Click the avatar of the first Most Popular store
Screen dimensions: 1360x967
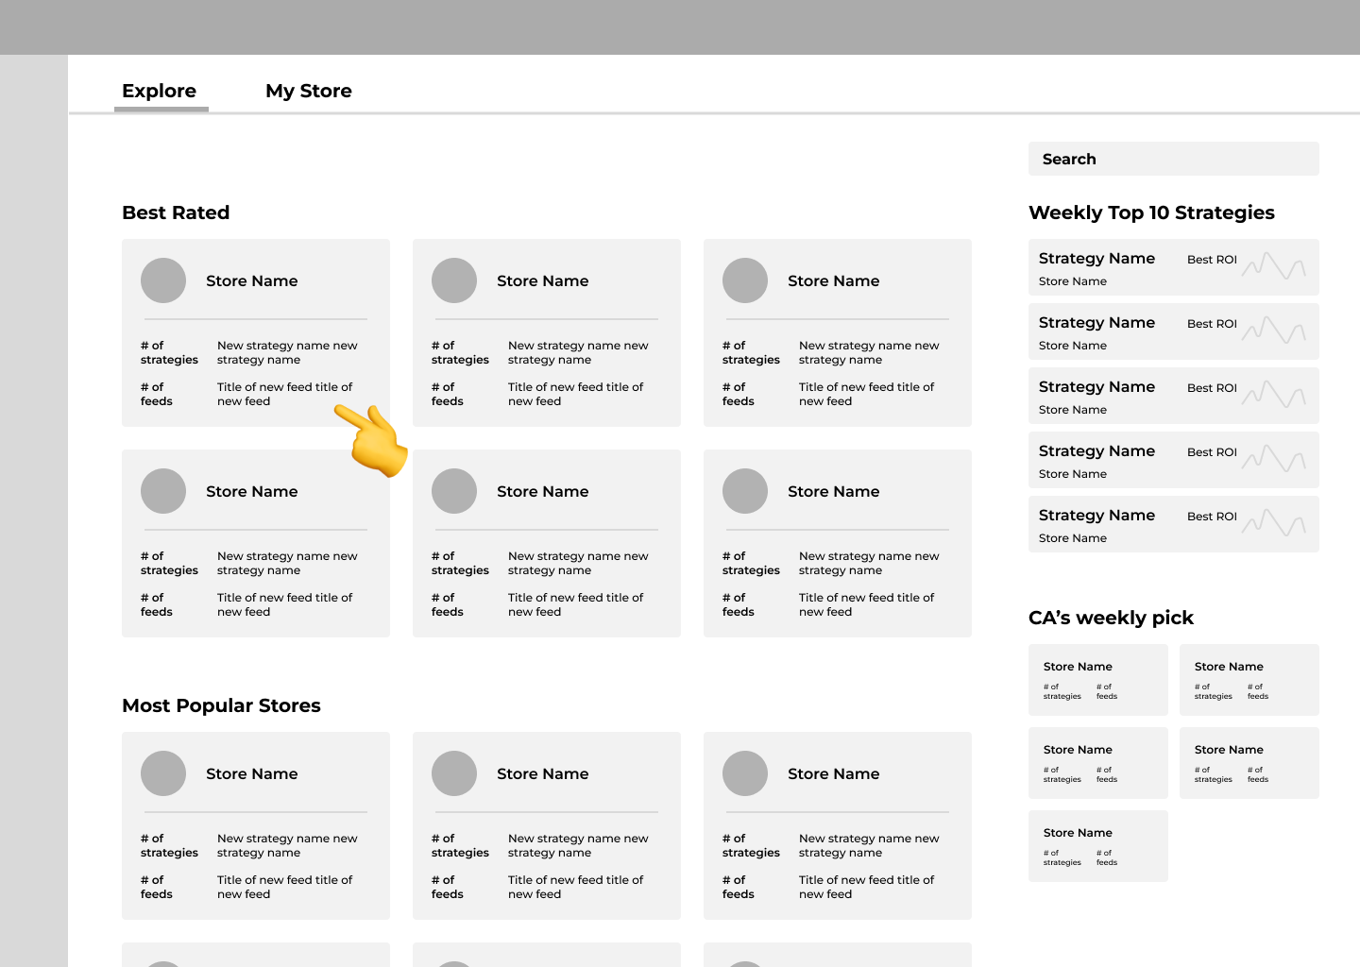click(x=163, y=773)
